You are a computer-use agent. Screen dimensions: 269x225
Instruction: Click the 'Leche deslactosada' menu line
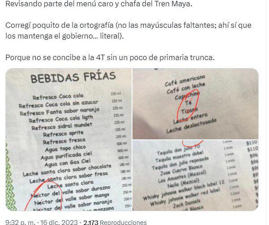point(191,126)
